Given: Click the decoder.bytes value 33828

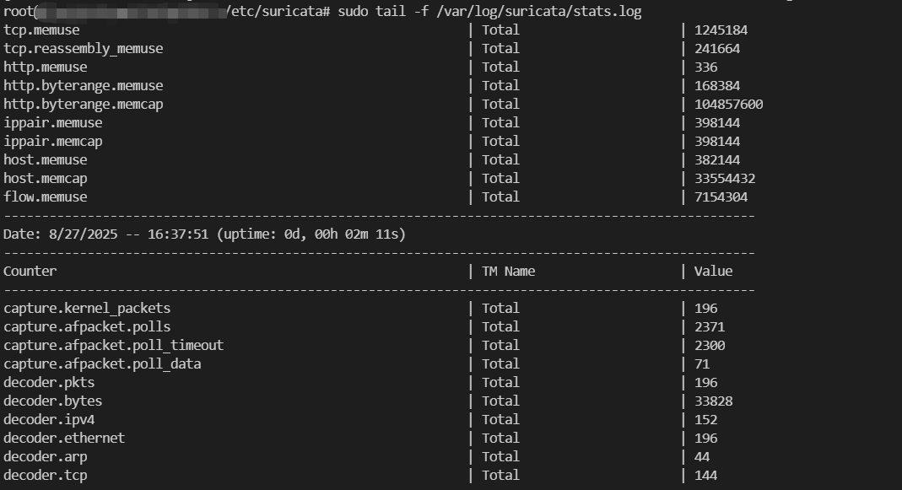Looking at the screenshot, I should (713, 401).
